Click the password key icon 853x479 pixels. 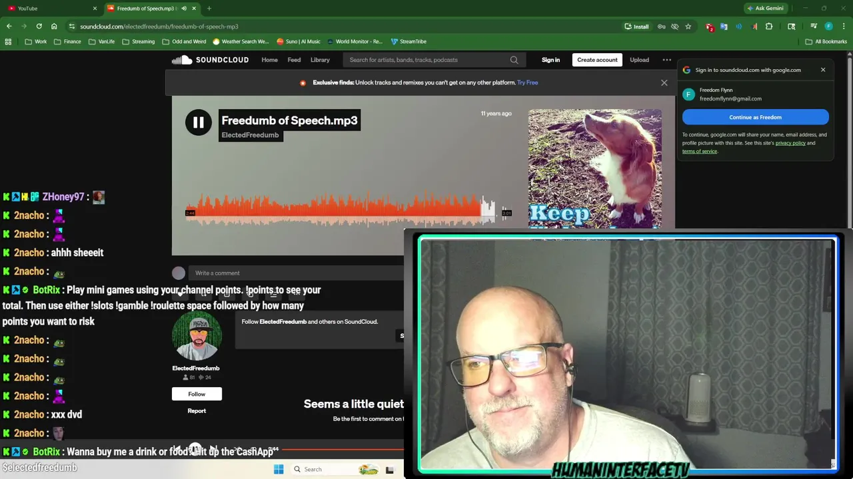[661, 27]
